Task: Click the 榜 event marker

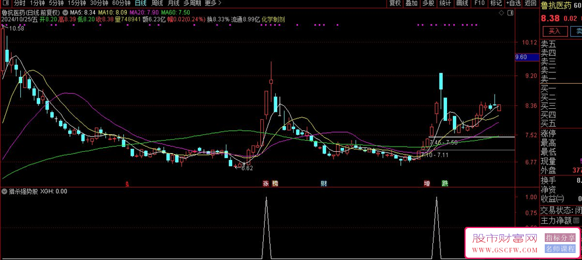Action: click(x=275, y=183)
